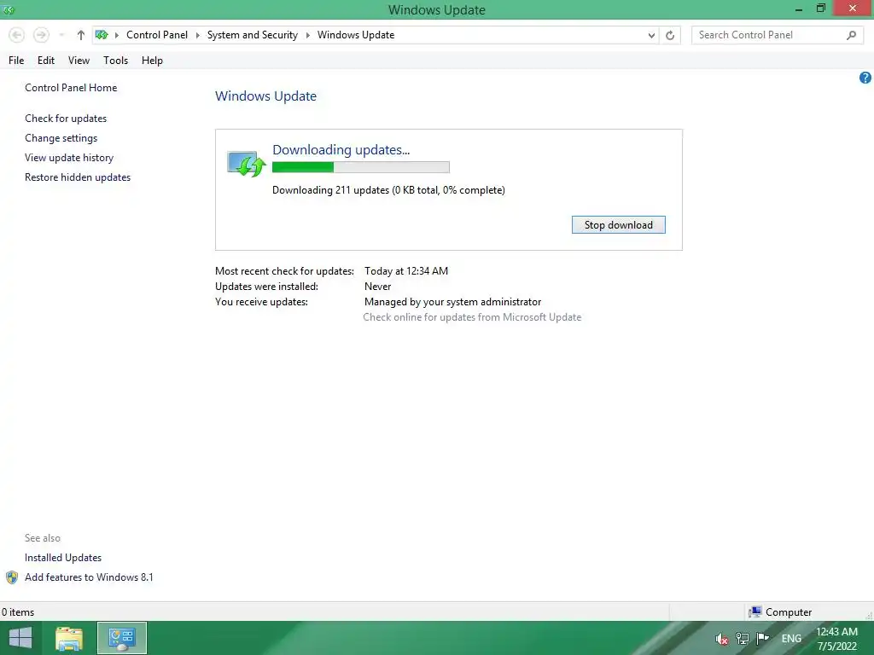Minimize the Windows Update window
This screenshot has width=874, height=655.
click(799, 9)
